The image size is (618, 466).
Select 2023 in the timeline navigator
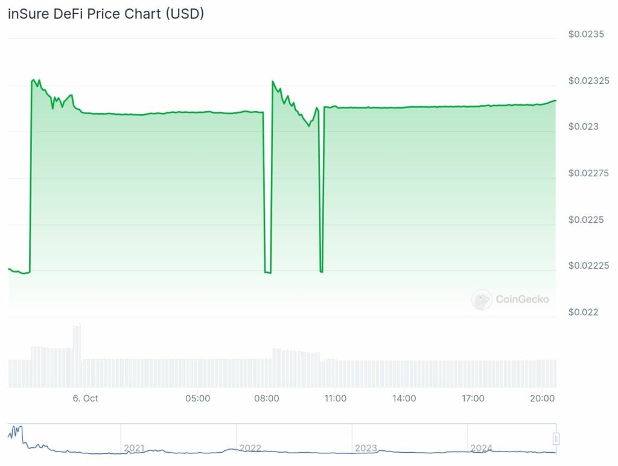coord(366,448)
